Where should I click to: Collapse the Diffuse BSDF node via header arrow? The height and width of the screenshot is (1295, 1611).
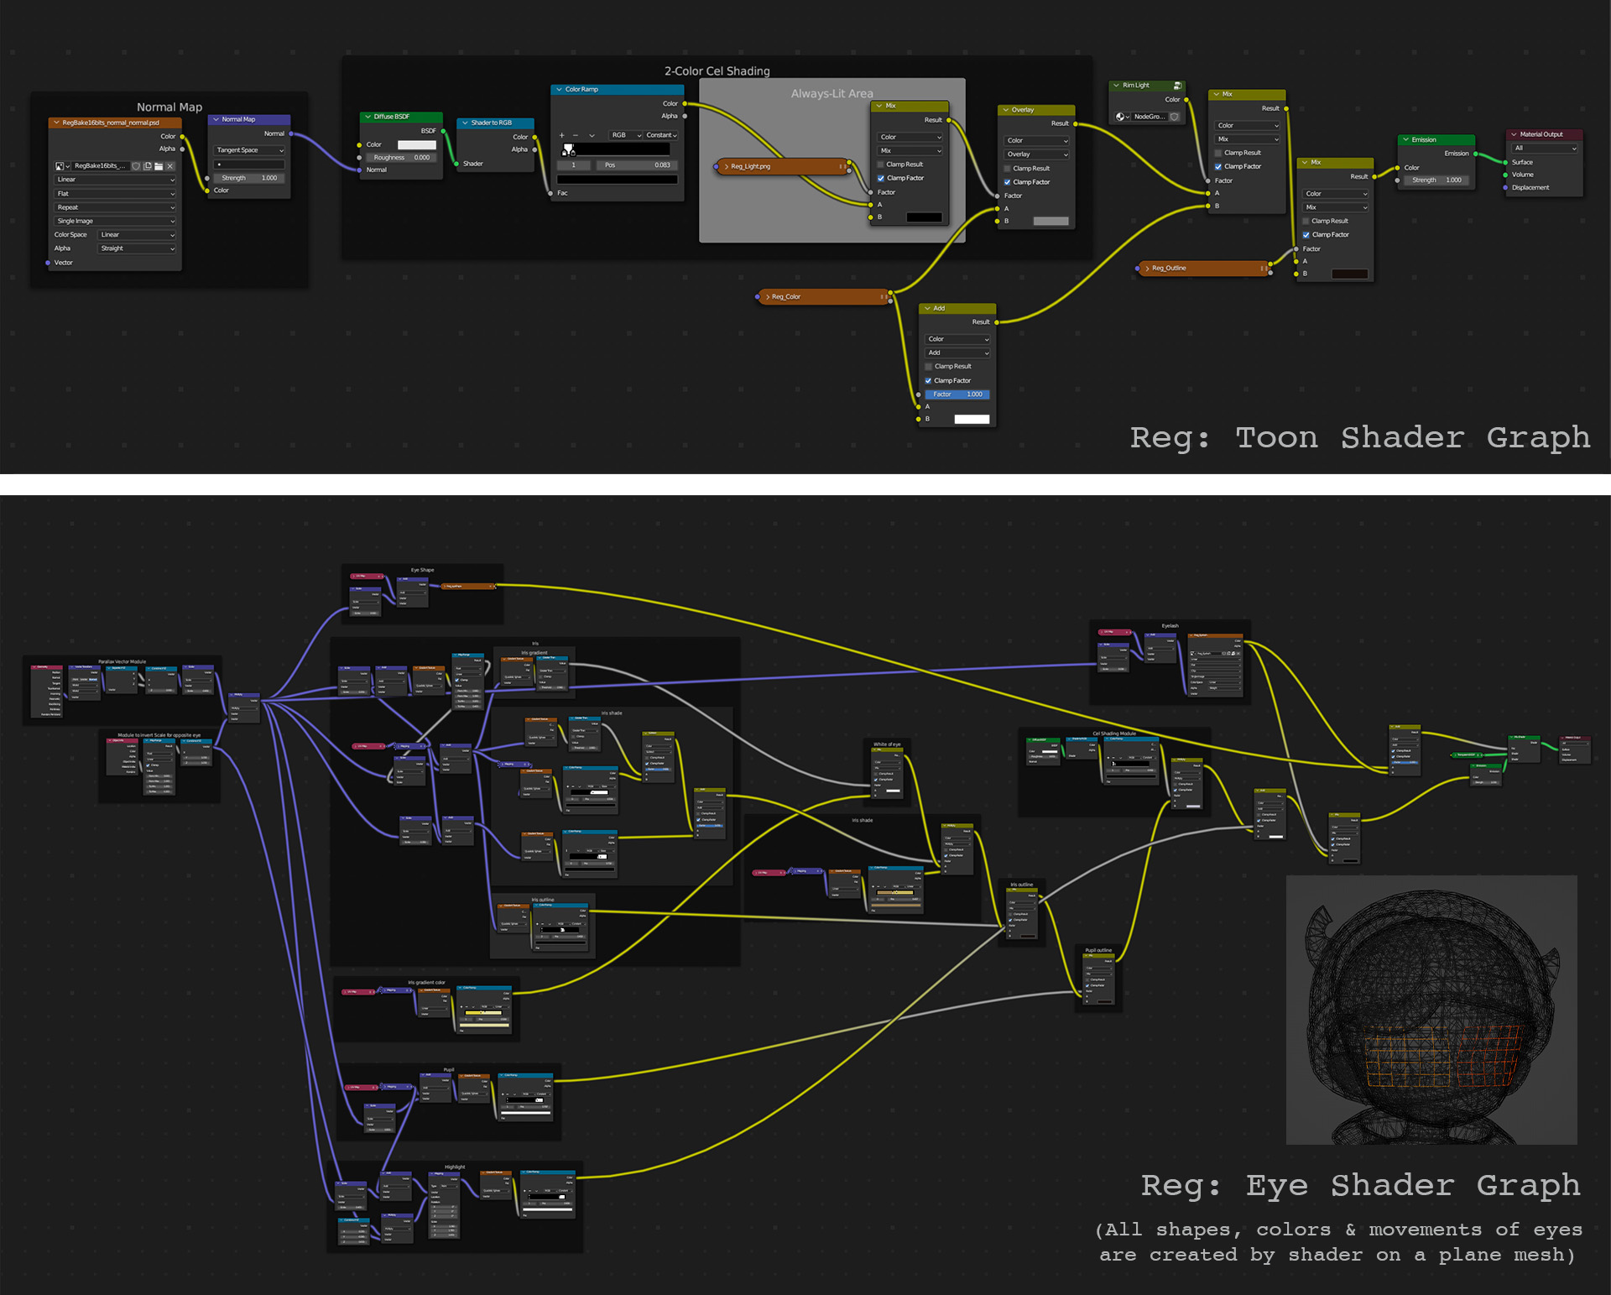point(368,117)
